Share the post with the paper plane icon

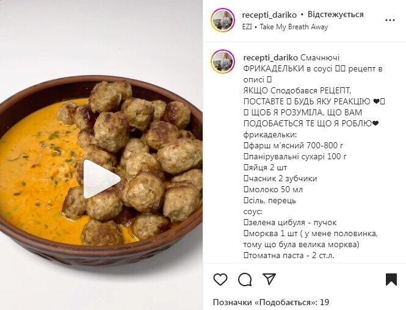point(269,279)
